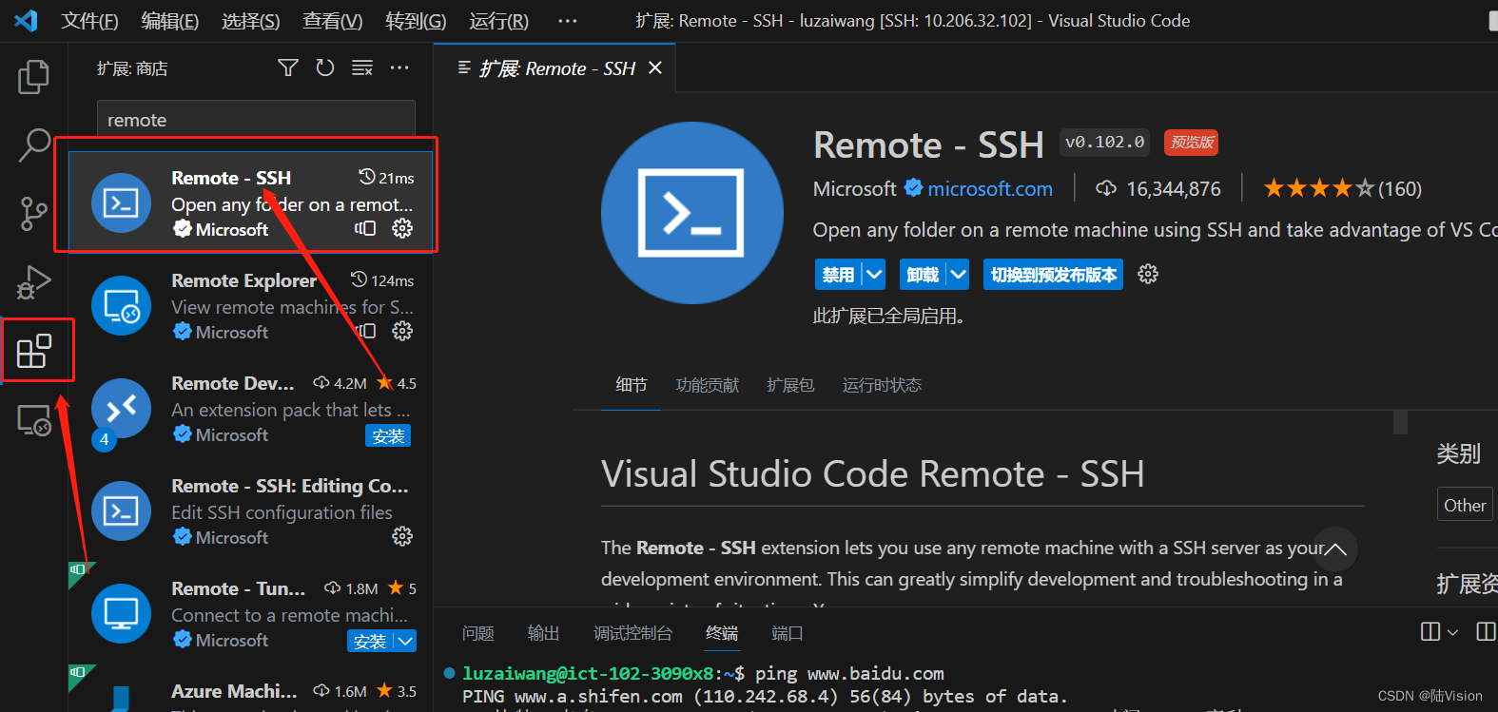Image resolution: width=1498 pixels, height=712 pixels.
Task: Open the settings gear beside switch to pre-release button
Action: click(x=1148, y=275)
